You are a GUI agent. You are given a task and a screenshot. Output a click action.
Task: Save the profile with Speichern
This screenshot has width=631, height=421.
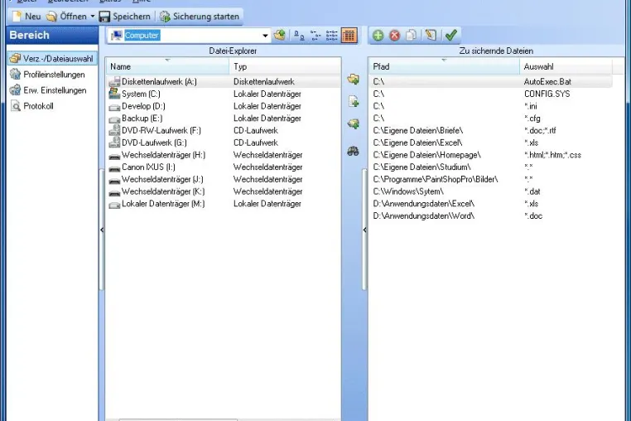click(x=125, y=17)
